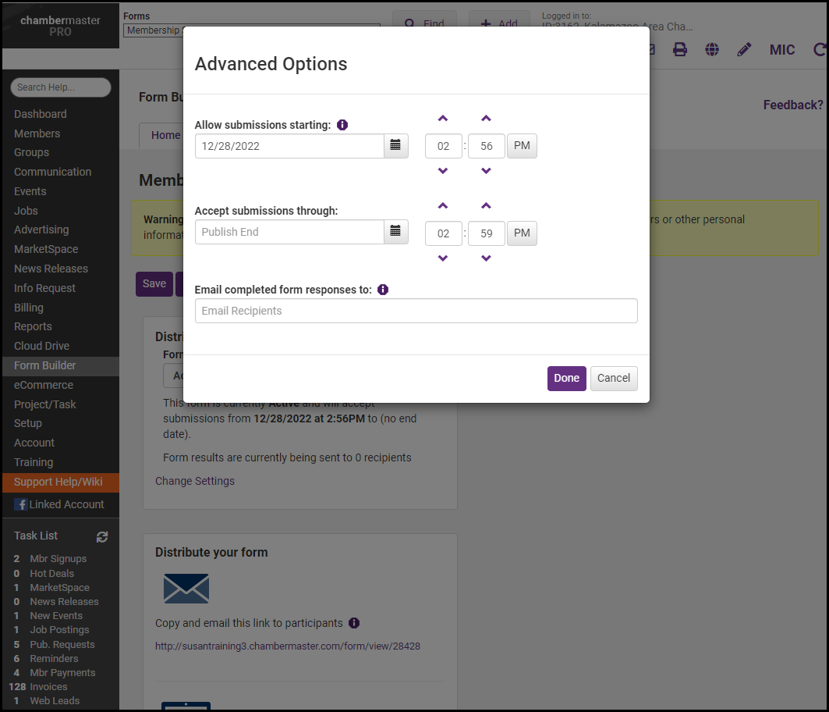
Task: Open the Dashboard sidebar item
Action: click(41, 114)
